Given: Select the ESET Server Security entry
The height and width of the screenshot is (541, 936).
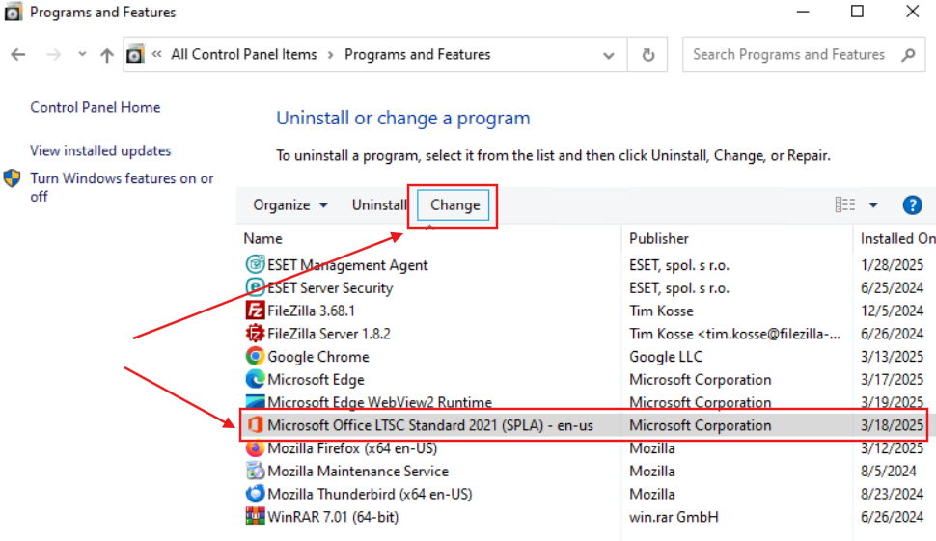Looking at the screenshot, I should pyautogui.click(x=330, y=287).
